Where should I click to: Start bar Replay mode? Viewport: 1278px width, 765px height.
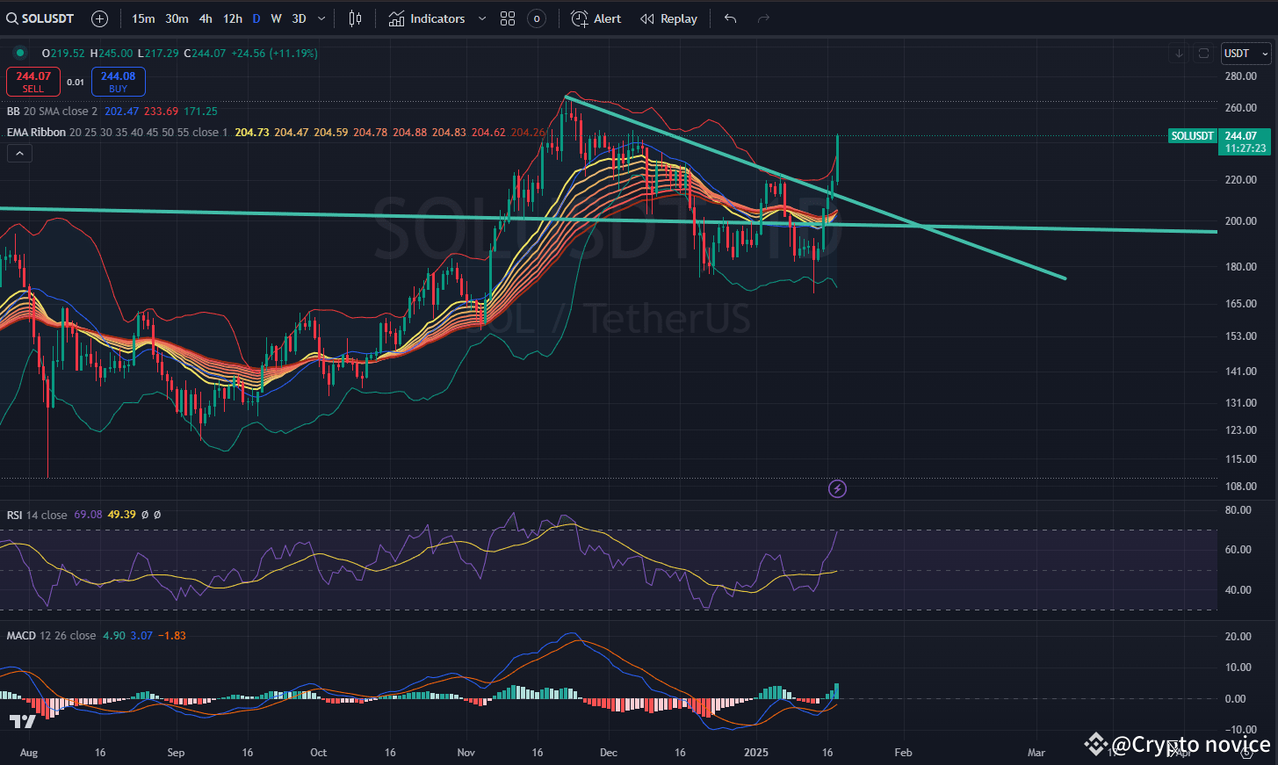(x=669, y=18)
